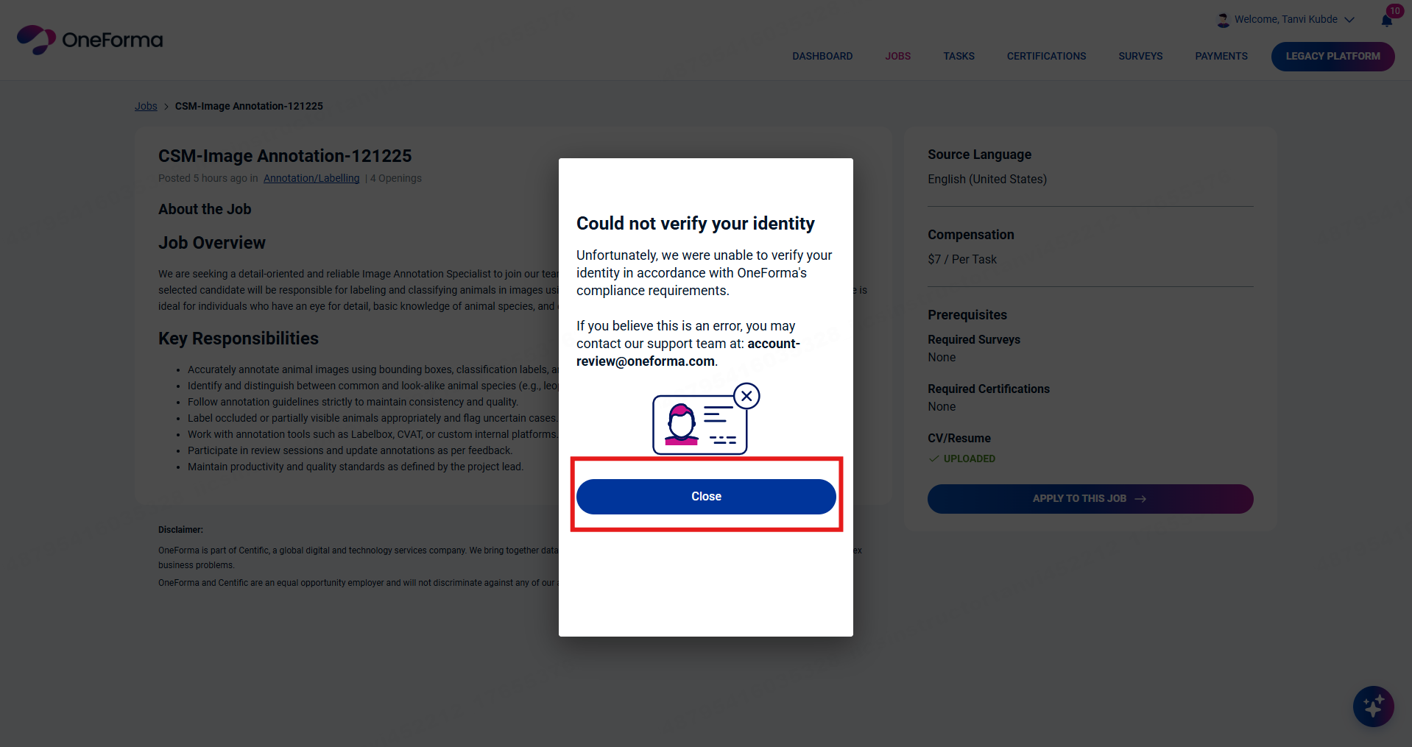View the Payments section
The height and width of the screenshot is (747, 1412).
click(1221, 56)
